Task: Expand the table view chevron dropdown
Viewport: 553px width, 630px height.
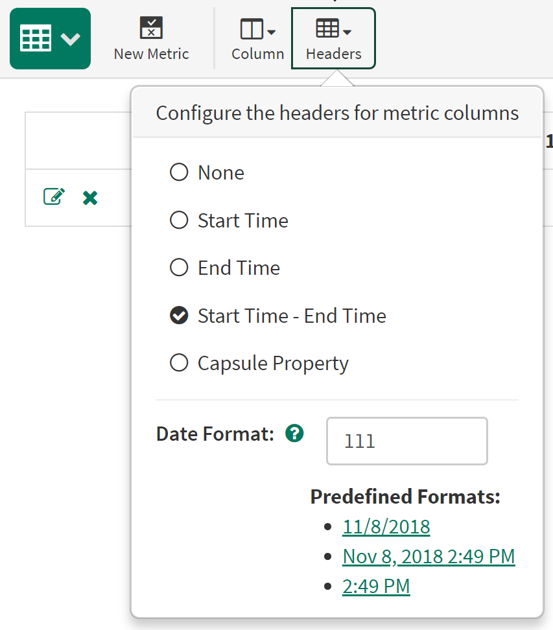Action: (71, 39)
